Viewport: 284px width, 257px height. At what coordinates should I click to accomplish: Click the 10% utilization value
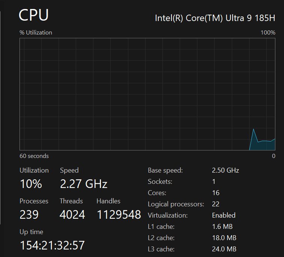pos(31,184)
